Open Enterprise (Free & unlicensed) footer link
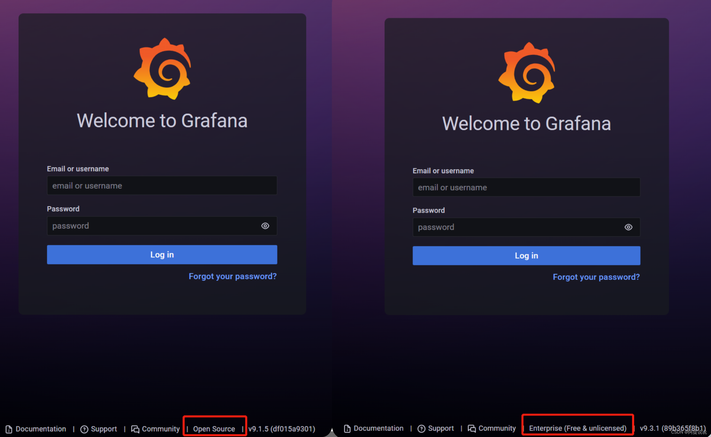711x437 pixels. [578, 428]
